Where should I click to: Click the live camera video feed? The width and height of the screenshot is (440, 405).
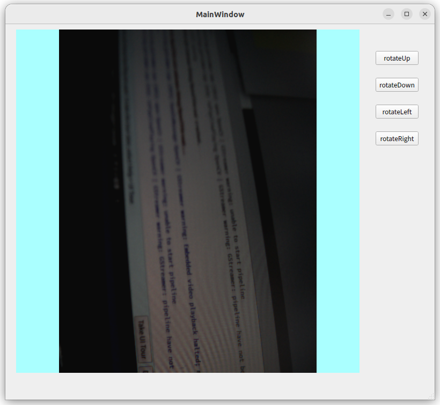(188, 201)
